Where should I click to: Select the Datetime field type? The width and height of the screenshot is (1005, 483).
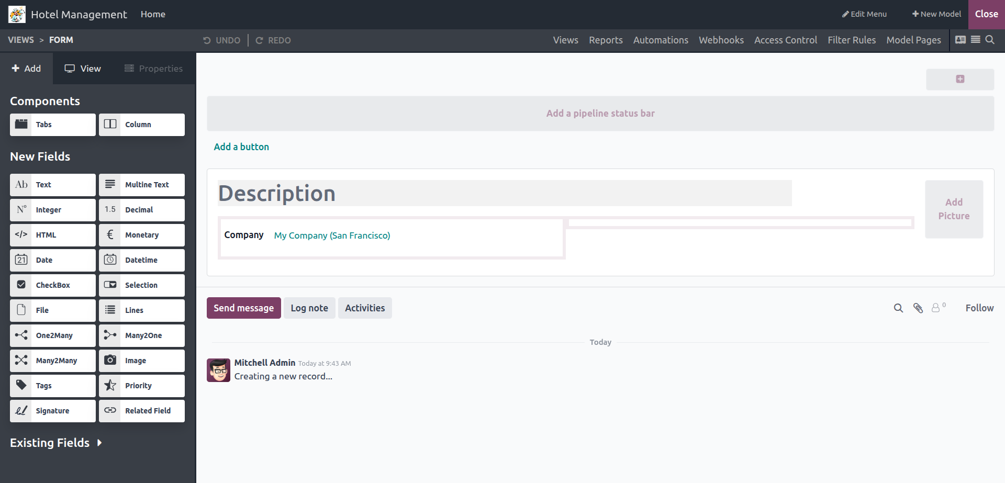pyautogui.click(x=142, y=260)
